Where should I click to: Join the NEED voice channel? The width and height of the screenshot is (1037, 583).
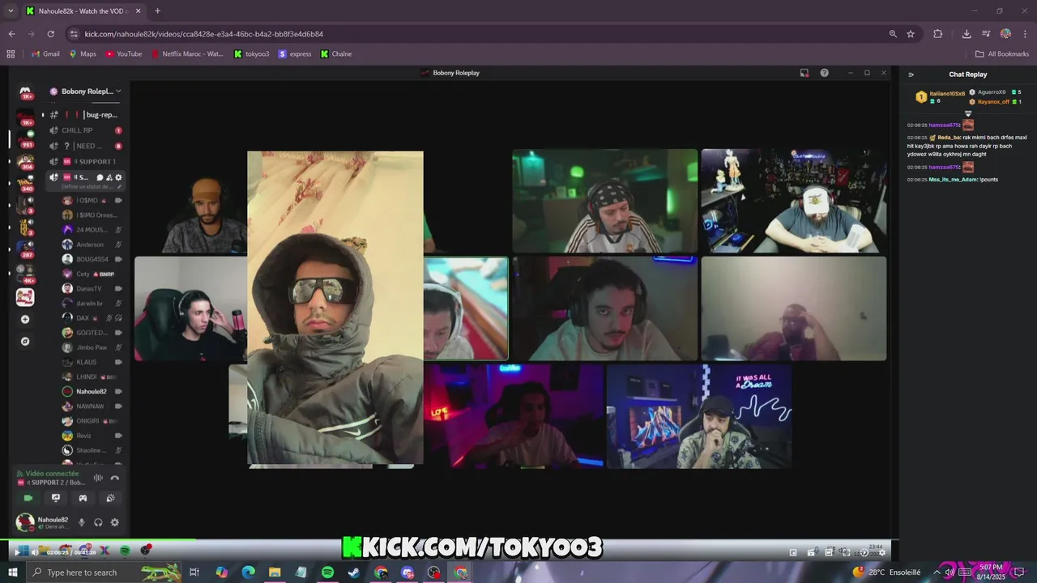click(x=85, y=146)
